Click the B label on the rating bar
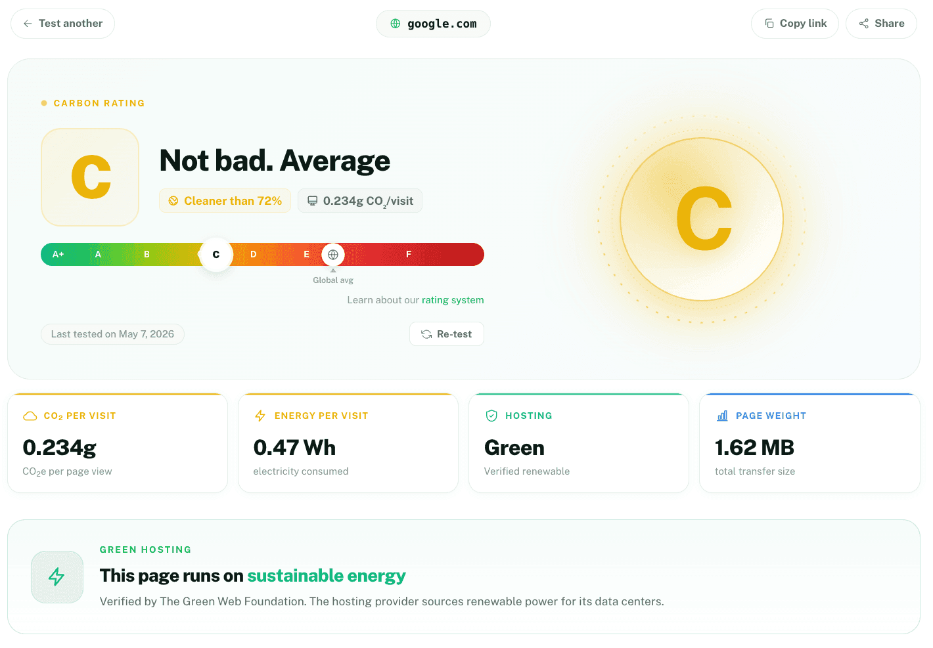 tap(147, 254)
